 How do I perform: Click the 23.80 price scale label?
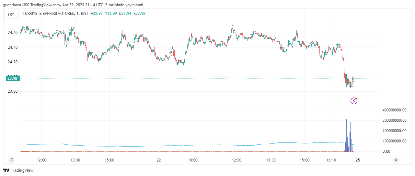click(12, 91)
